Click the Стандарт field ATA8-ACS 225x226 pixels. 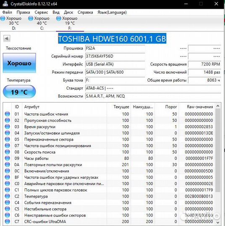[x=153, y=88]
